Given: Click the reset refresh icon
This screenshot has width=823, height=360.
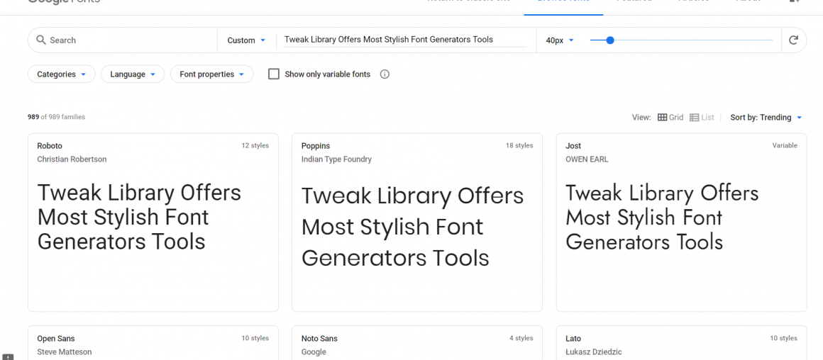Looking at the screenshot, I should pos(794,40).
